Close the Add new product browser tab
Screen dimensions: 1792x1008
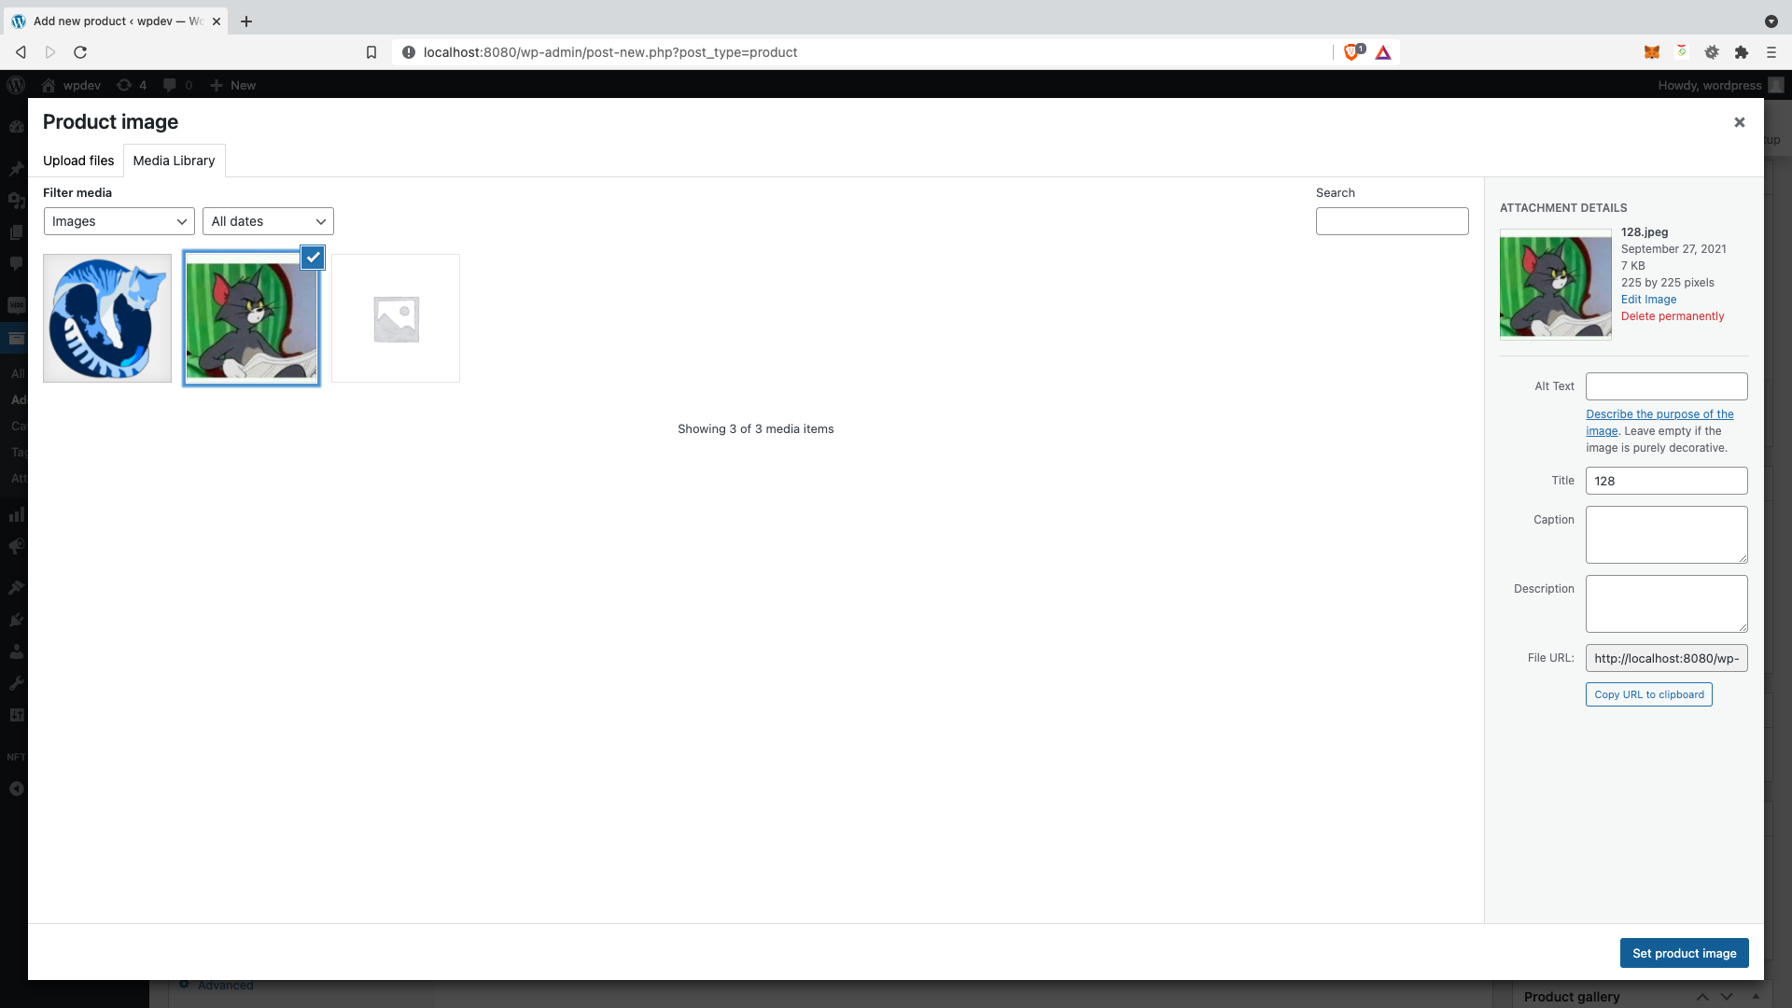[x=217, y=21]
